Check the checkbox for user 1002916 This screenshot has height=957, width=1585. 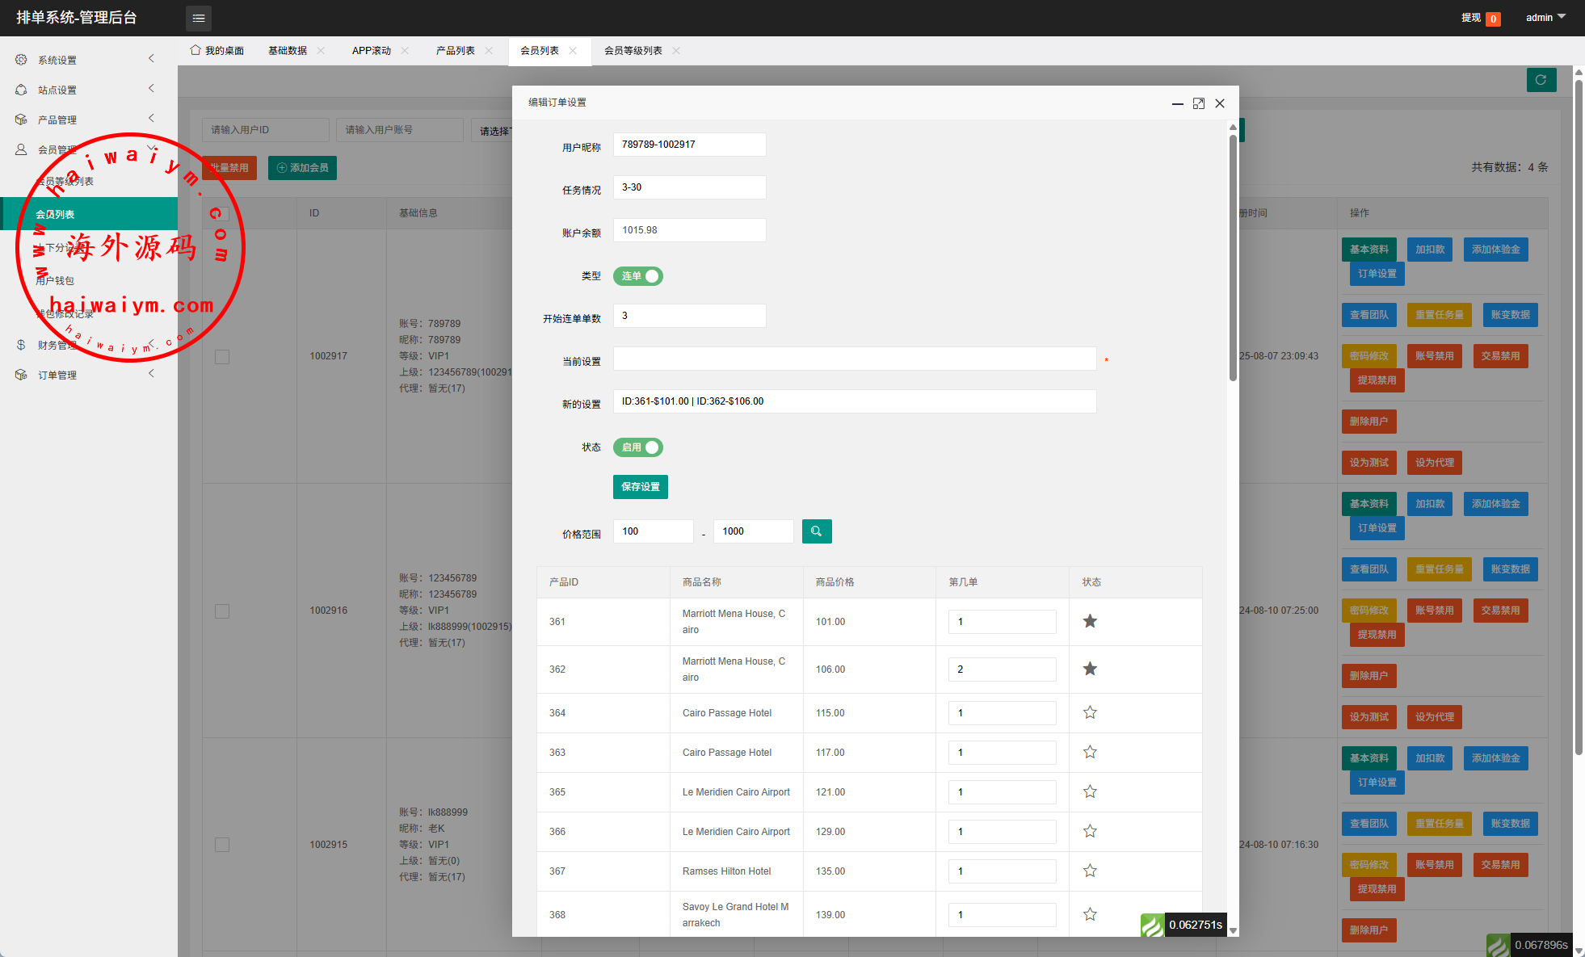(222, 611)
